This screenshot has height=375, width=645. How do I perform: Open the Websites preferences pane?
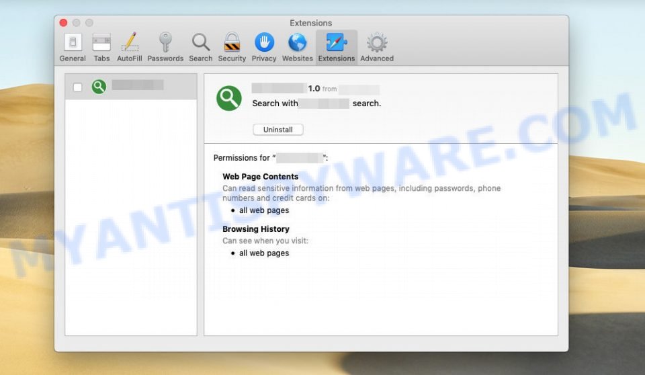[298, 47]
